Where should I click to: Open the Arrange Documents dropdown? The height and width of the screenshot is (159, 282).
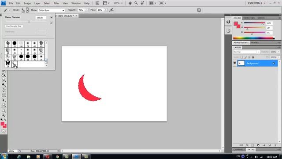tap(152, 3)
